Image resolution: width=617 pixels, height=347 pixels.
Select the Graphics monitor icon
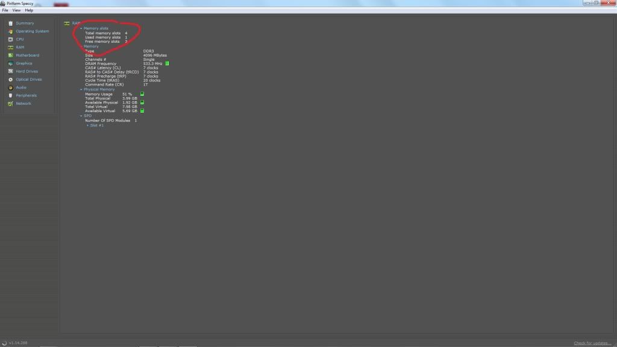point(10,63)
